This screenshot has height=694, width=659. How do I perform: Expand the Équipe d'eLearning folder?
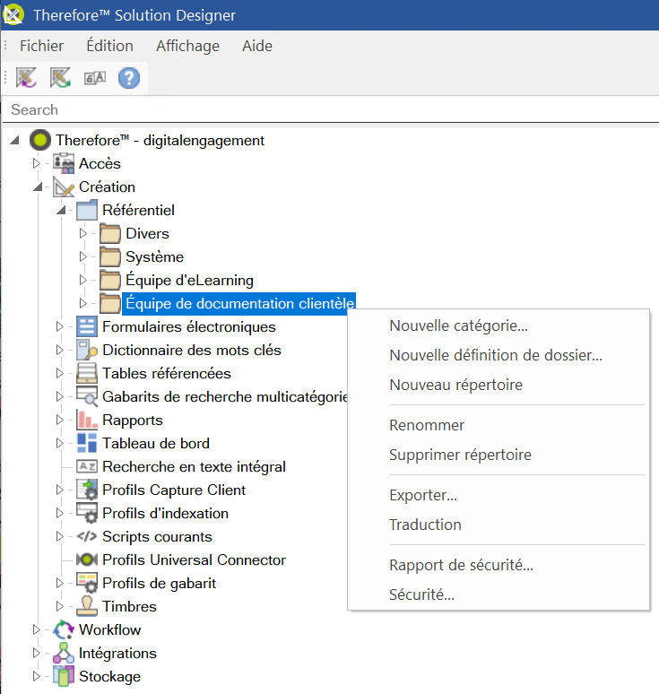(x=82, y=280)
